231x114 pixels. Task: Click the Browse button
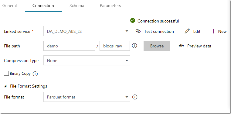click(157, 46)
